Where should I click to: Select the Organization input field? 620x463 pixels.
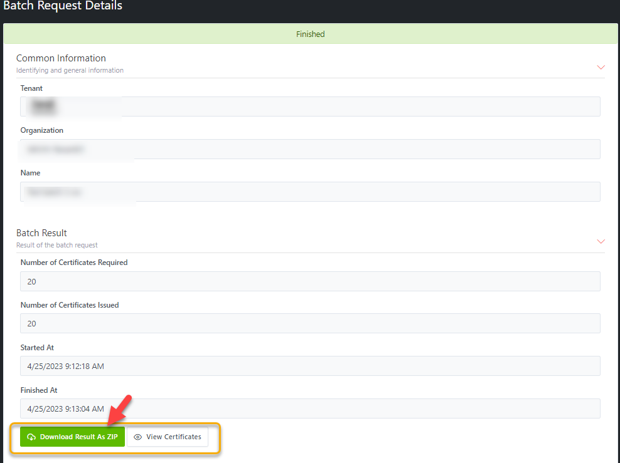(x=310, y=149)
